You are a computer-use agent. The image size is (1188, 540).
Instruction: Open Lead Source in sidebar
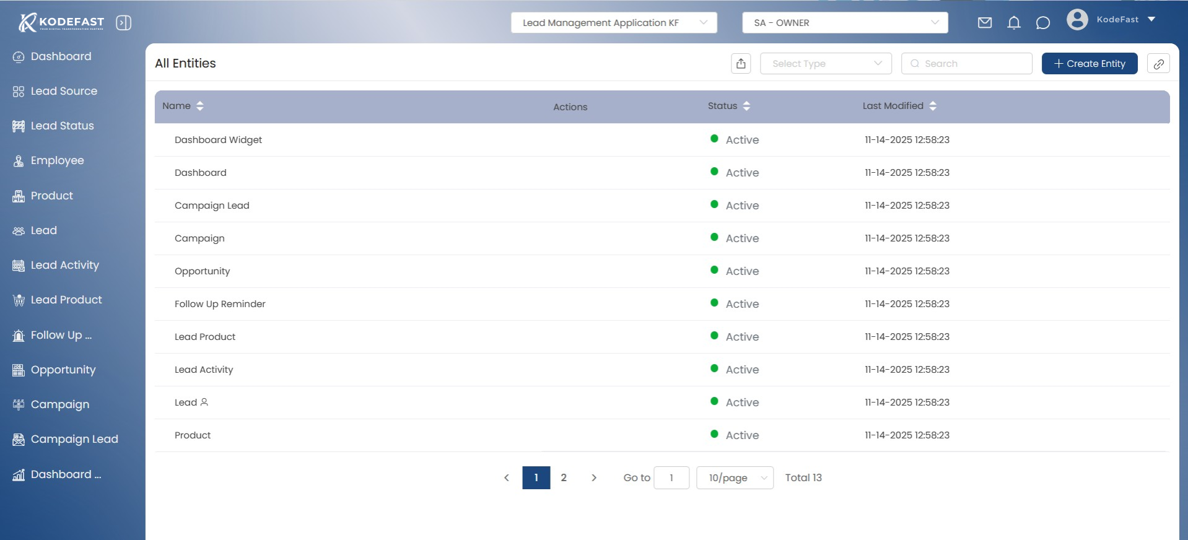click(x=64, y=91)
